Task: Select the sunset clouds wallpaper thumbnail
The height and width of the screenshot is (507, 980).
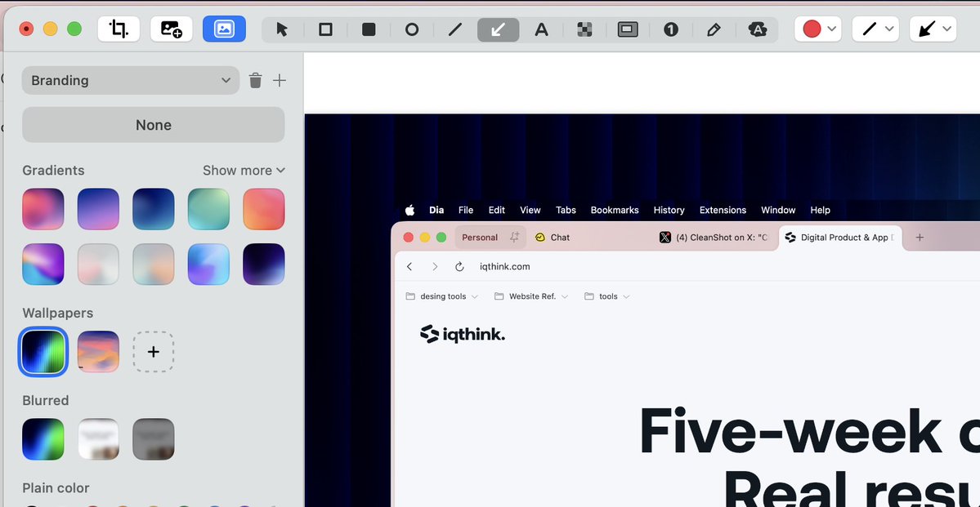Action: pos(98,352)
